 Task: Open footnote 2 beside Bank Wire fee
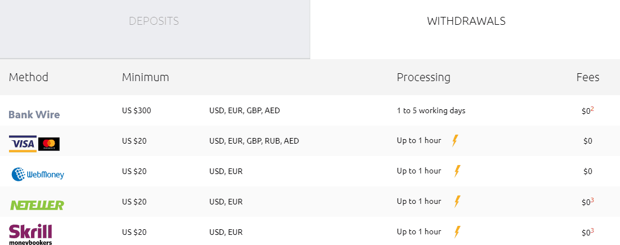pos(592,109)
